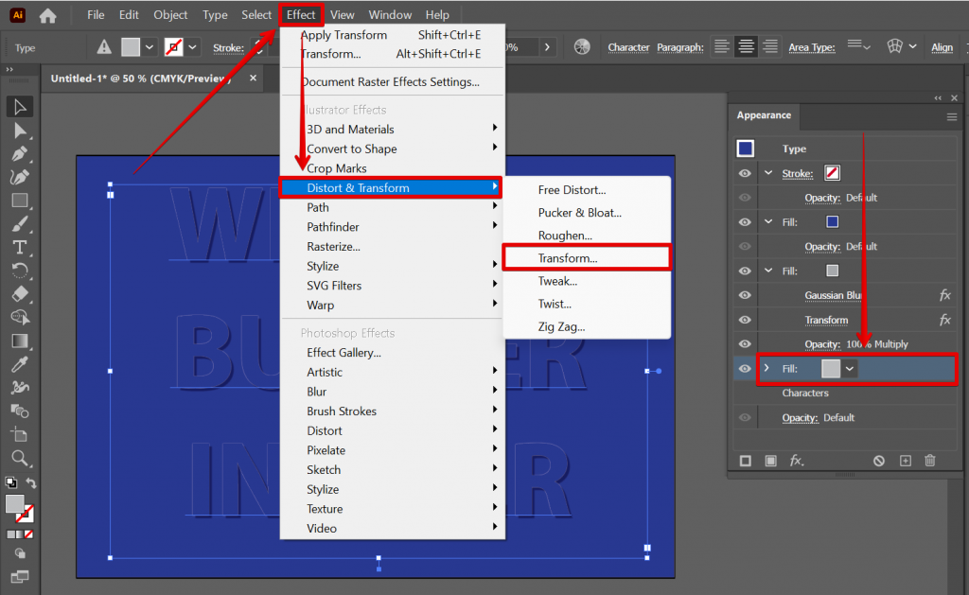
Task: Activate the Paintbrush tool
Action: [x=20, y=224]
